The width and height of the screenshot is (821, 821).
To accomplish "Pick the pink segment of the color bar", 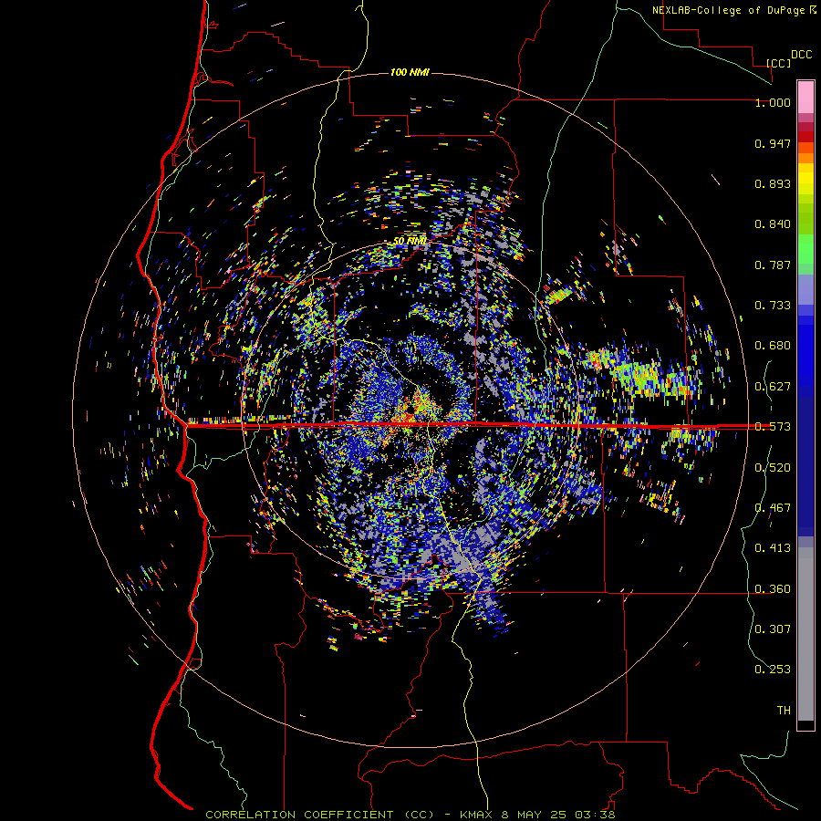I will 805,97.
